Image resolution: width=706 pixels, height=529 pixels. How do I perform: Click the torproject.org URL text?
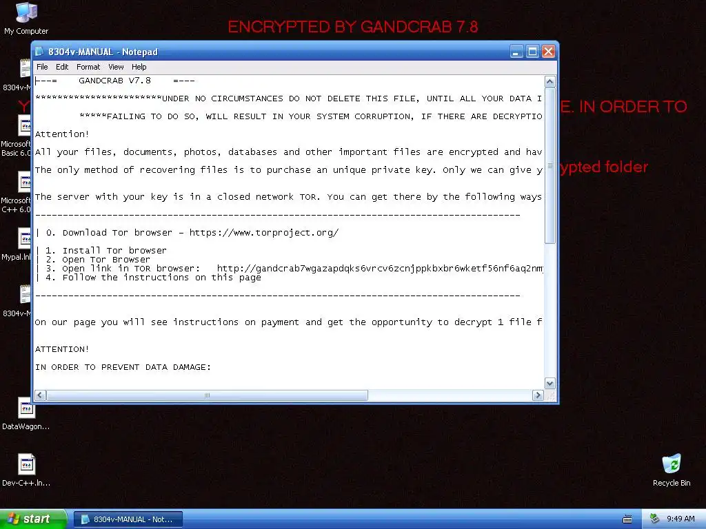(264, 233)
